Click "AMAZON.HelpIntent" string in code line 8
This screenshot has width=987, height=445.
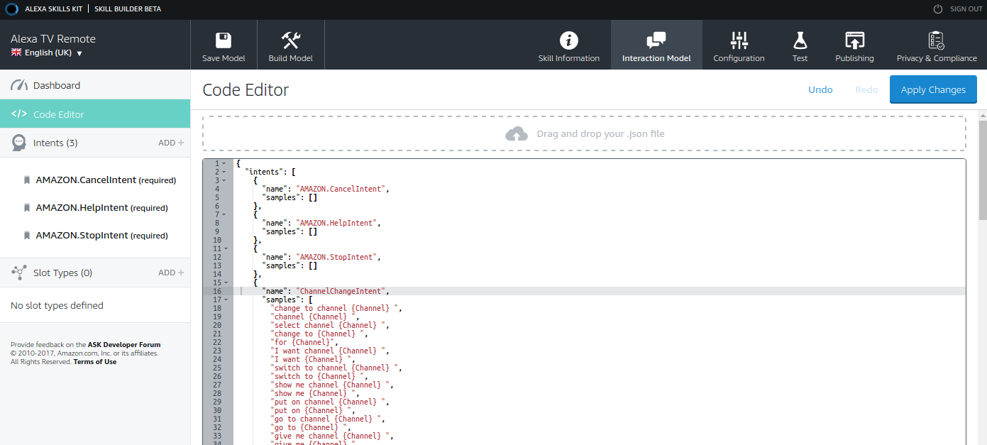point(338,223)
